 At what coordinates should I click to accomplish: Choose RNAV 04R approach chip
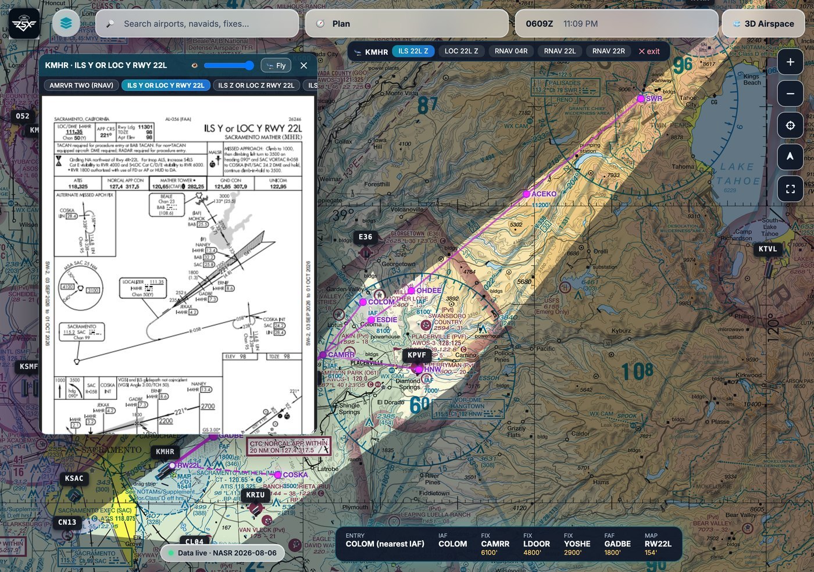pos(511,51)
